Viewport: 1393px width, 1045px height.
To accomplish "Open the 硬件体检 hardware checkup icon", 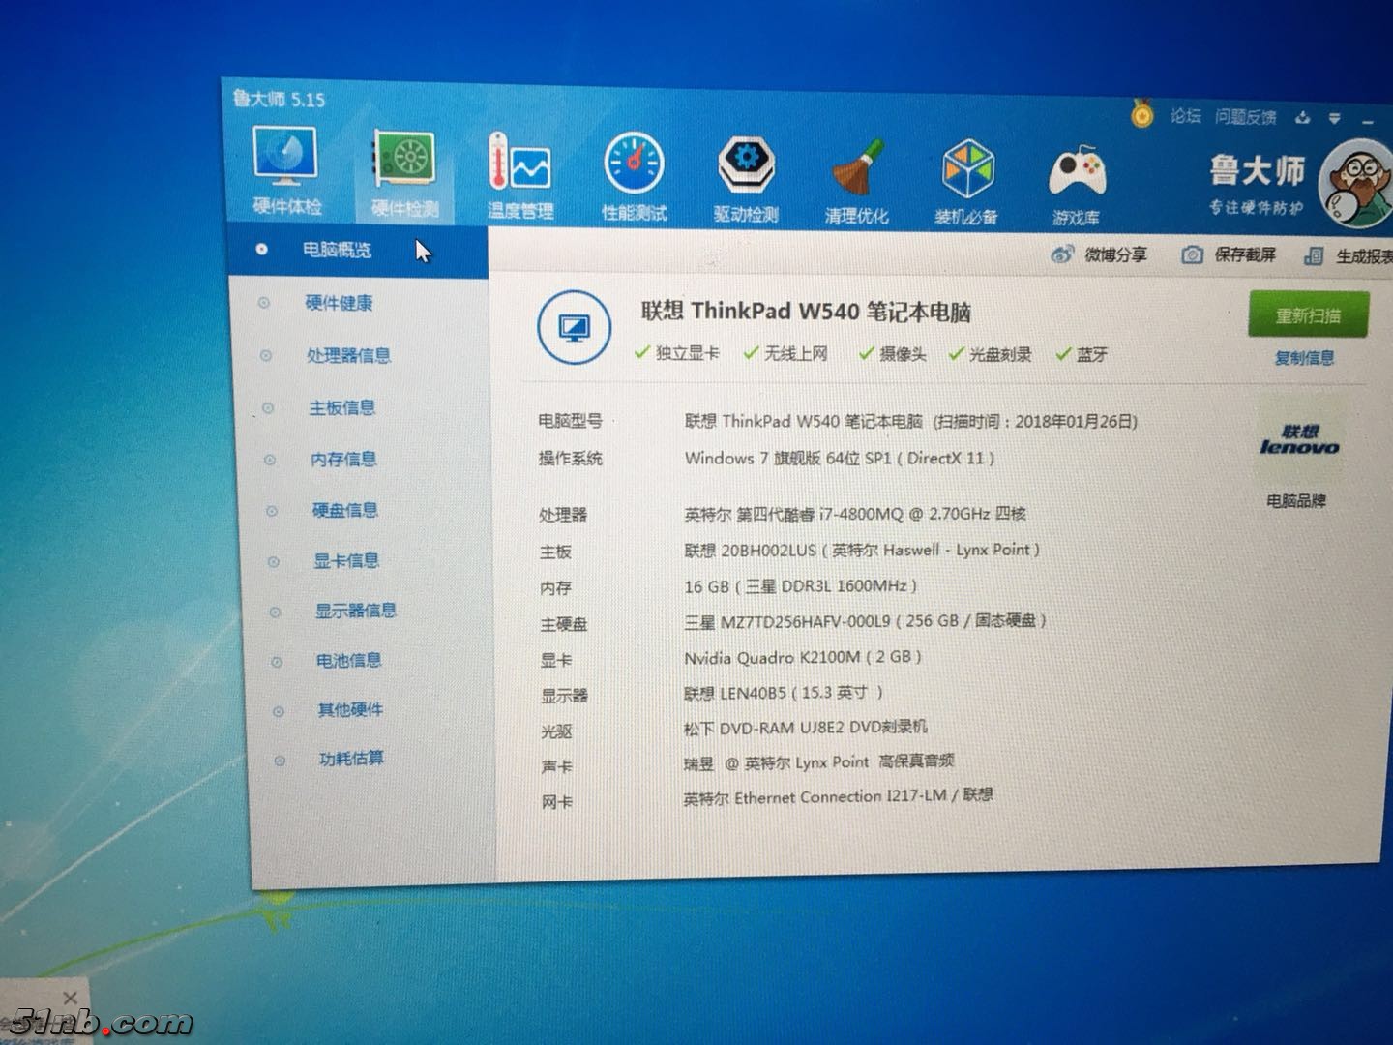I will pyautogui.click(x=286, y=171).
